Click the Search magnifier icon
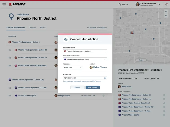Viewport: 170px width, 127px height. (120, 4)
